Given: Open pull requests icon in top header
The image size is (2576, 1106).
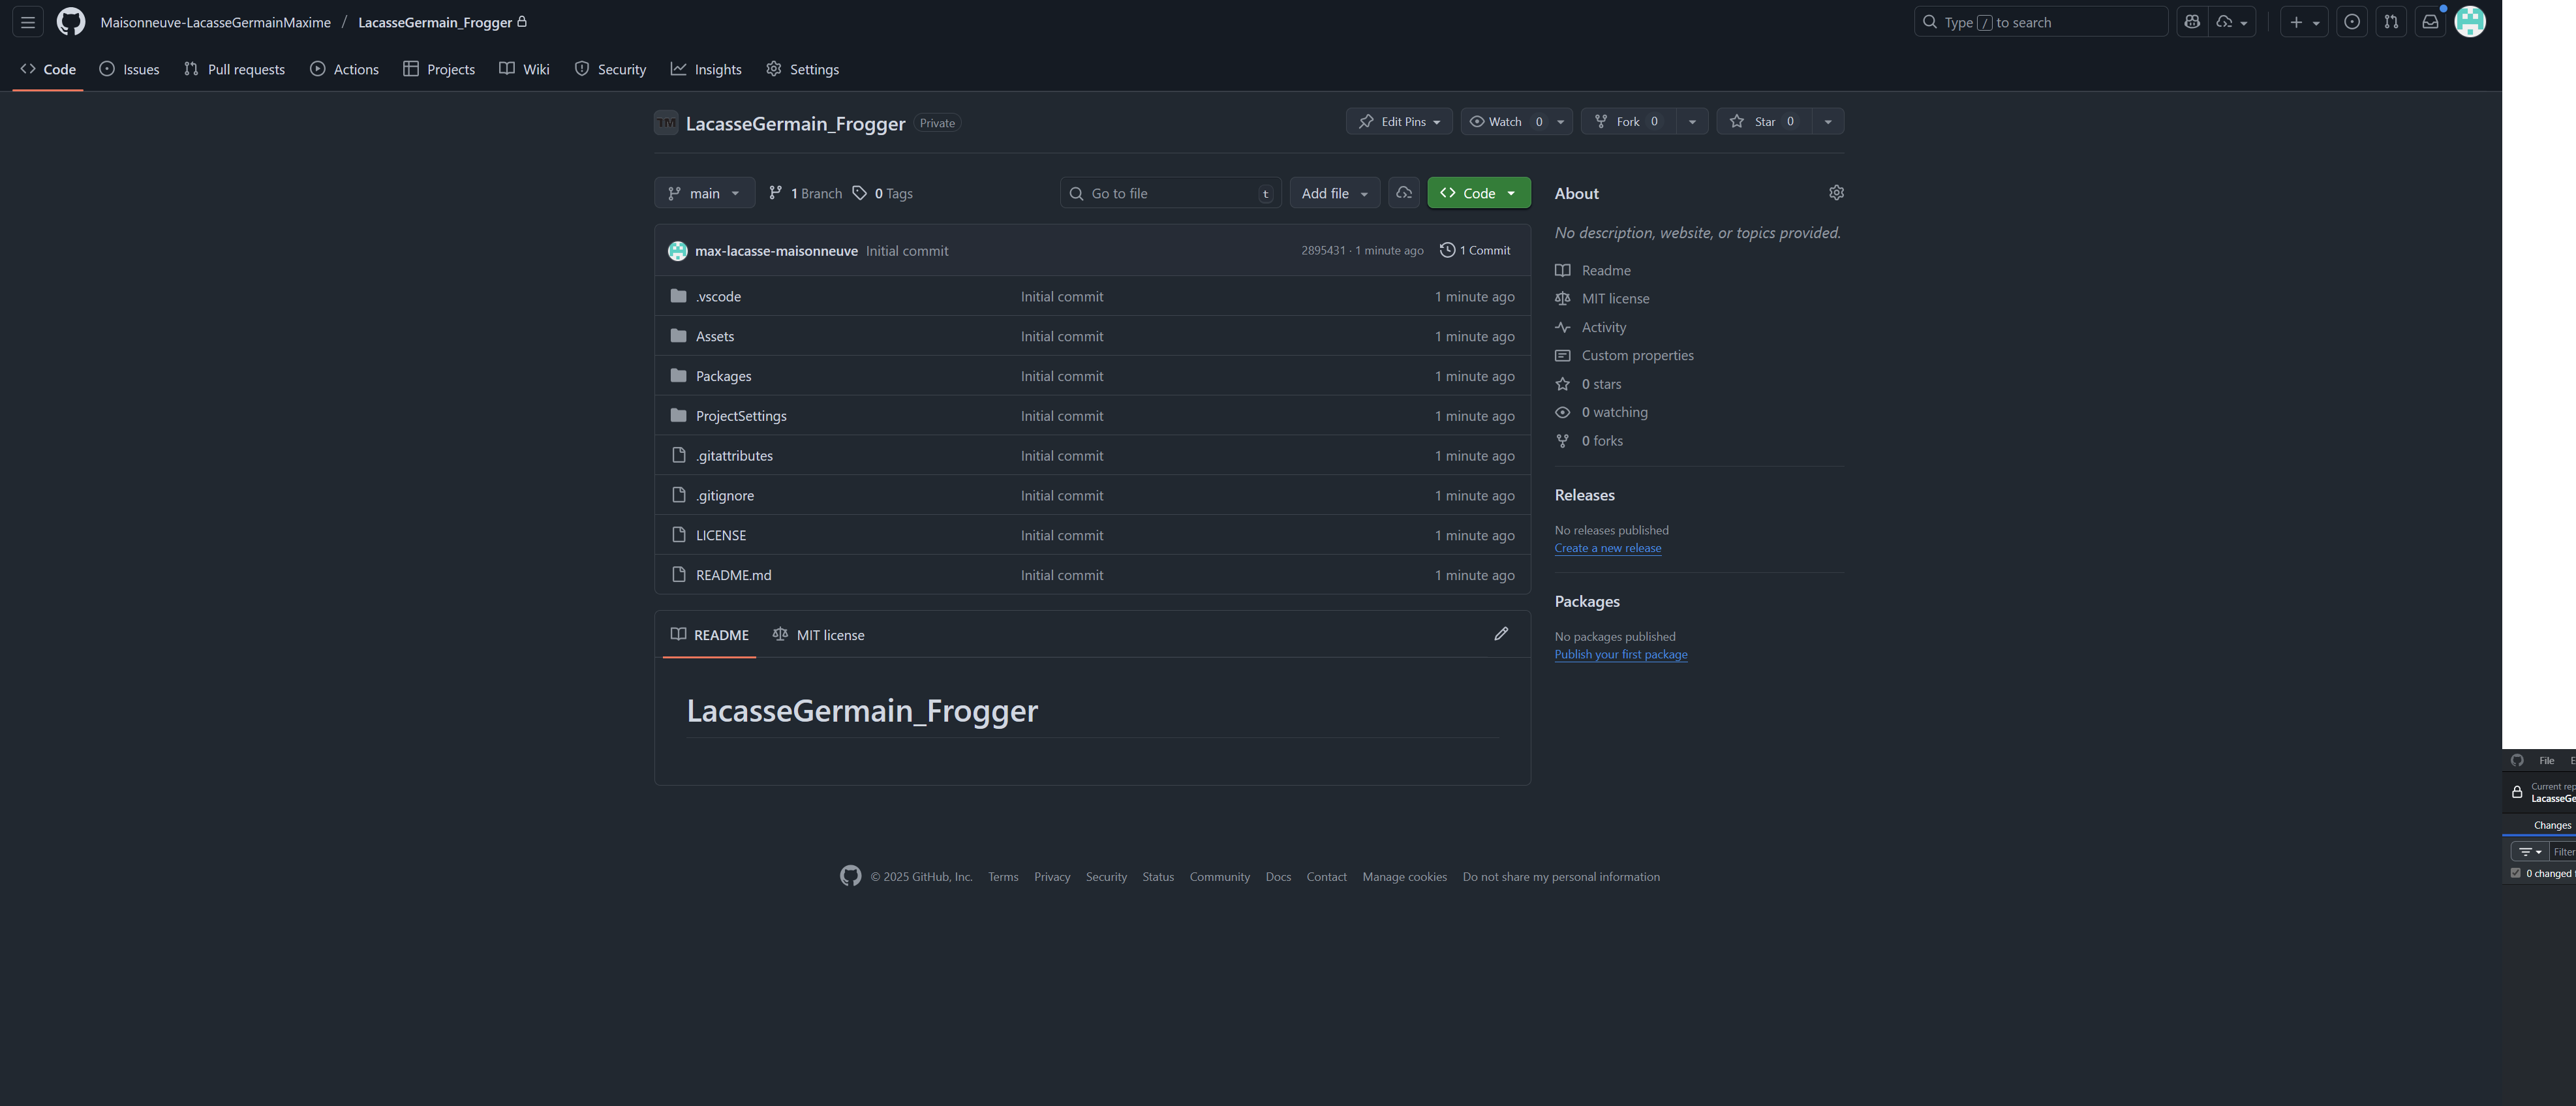Looking at the screenshot, I should pyautogui.click(x=2391, y=22).
